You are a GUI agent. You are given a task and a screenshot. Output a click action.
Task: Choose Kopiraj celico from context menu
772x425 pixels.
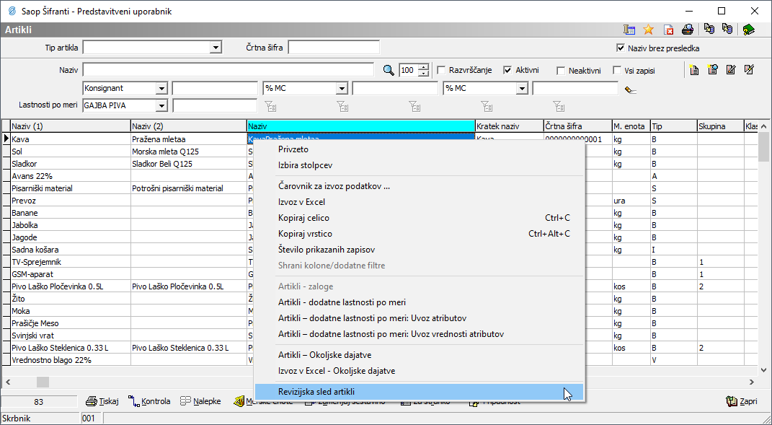click(419, 218)
